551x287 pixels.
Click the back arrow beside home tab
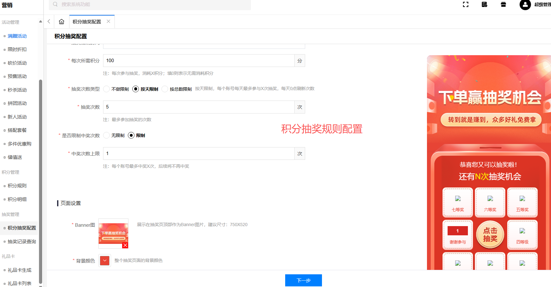pyautogui.click(x=49, y=22)
